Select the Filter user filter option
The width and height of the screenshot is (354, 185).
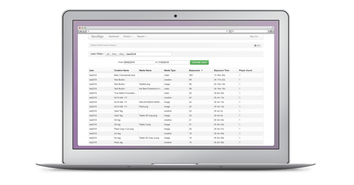[122, 54]
